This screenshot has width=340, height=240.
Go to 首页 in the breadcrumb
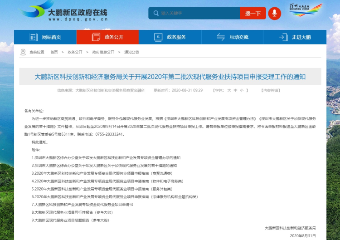tap(54, 52)
